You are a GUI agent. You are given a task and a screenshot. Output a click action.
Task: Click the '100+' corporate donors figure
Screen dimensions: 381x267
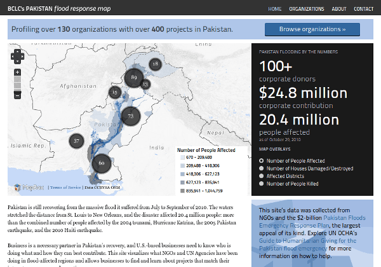pos(276,66)
